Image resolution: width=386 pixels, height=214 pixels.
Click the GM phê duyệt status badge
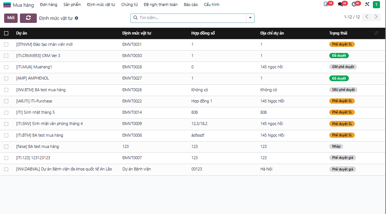(x=343, y=67)
